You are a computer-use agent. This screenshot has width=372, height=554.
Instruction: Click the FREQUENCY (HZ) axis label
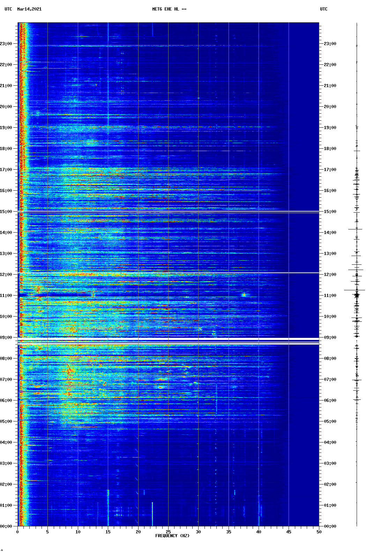click(x=172, y=536)
